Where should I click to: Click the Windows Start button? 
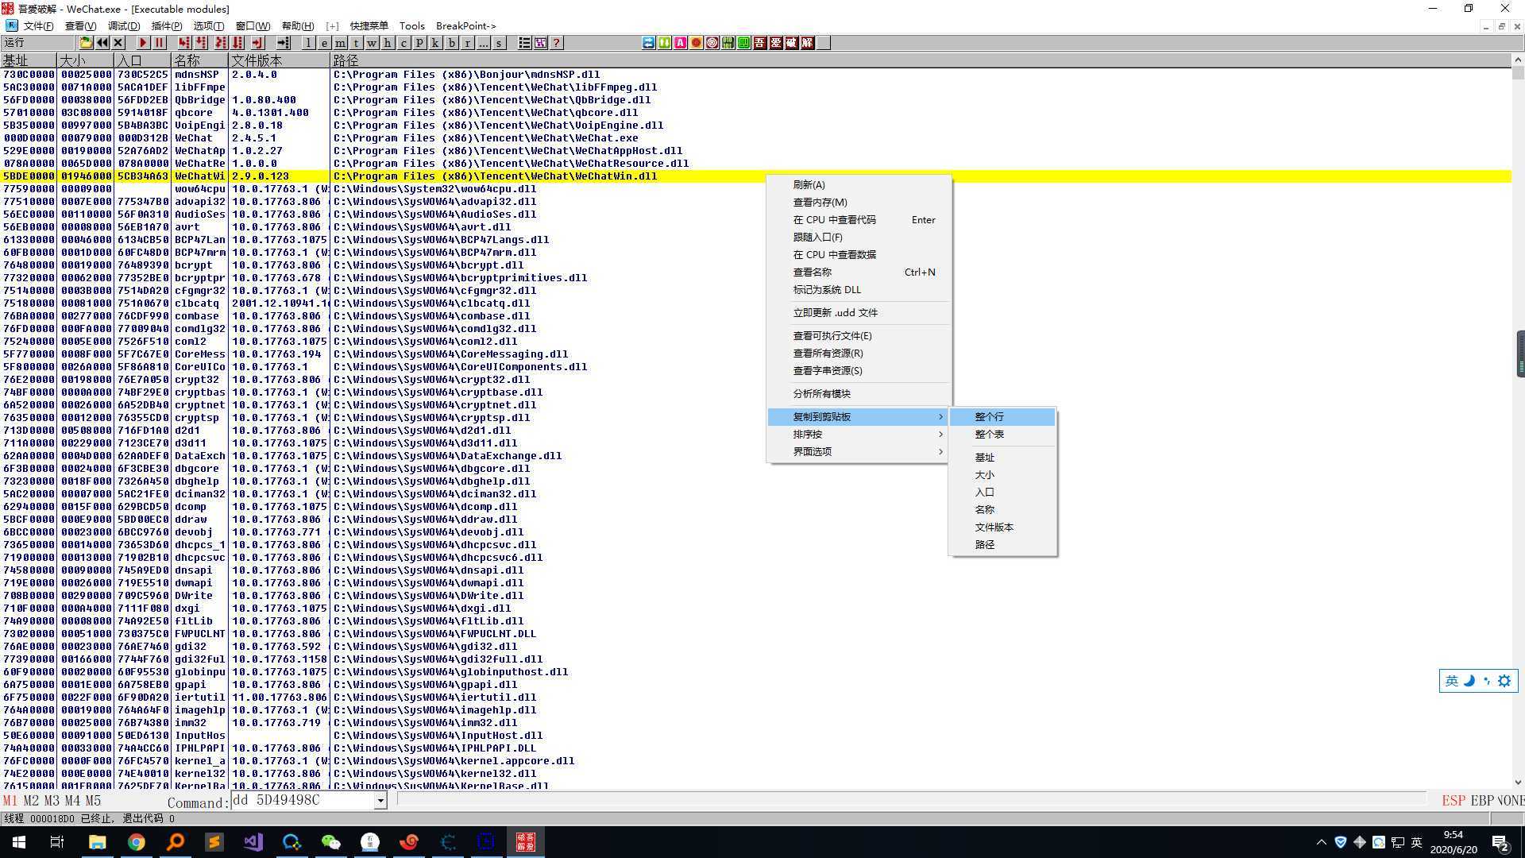pyautogui.click(x=19, y=842)
